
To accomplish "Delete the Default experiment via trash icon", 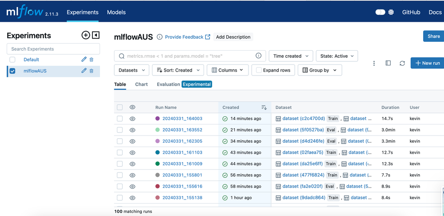I will (x=92, y=60).
